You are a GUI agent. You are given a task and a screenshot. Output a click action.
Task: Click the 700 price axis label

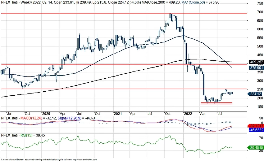tap(260, 12)
